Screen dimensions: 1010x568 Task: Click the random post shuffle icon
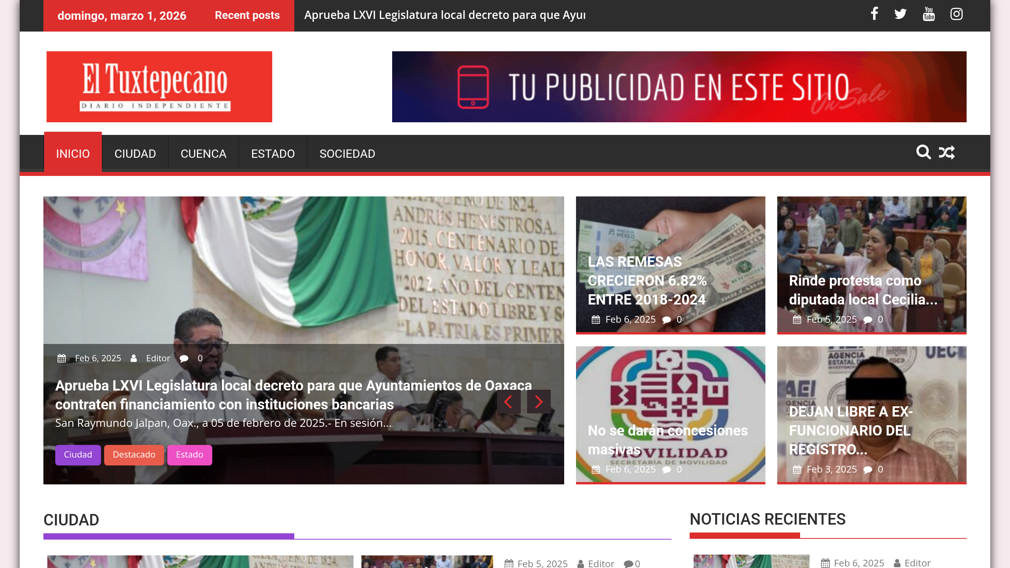[x=947, y=153]
